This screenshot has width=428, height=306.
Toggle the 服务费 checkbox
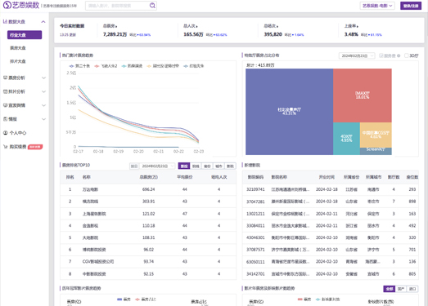point(381,55)
